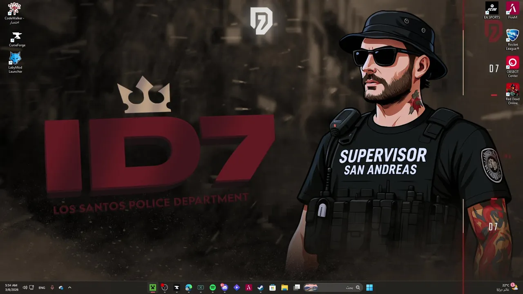Click the taskbar search box
The width and height of the screenshot is (523, 294).
tap(332, 287)
